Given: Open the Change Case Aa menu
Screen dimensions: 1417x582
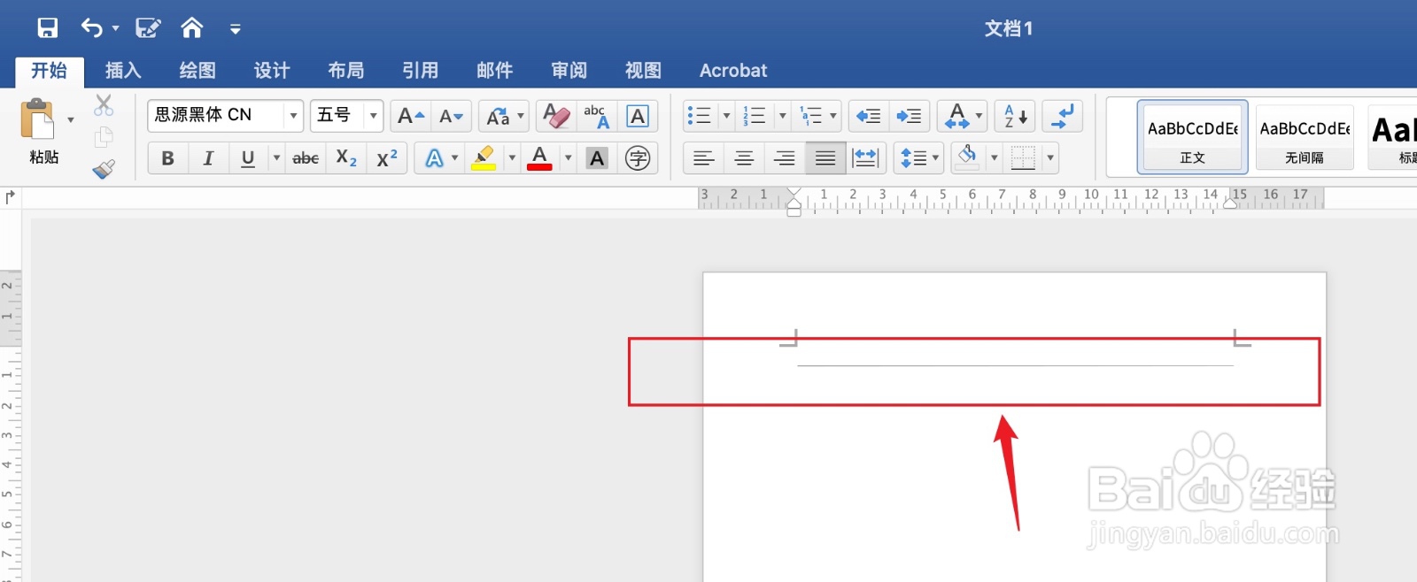Looking at the screenshot, I should coord(504,116).
